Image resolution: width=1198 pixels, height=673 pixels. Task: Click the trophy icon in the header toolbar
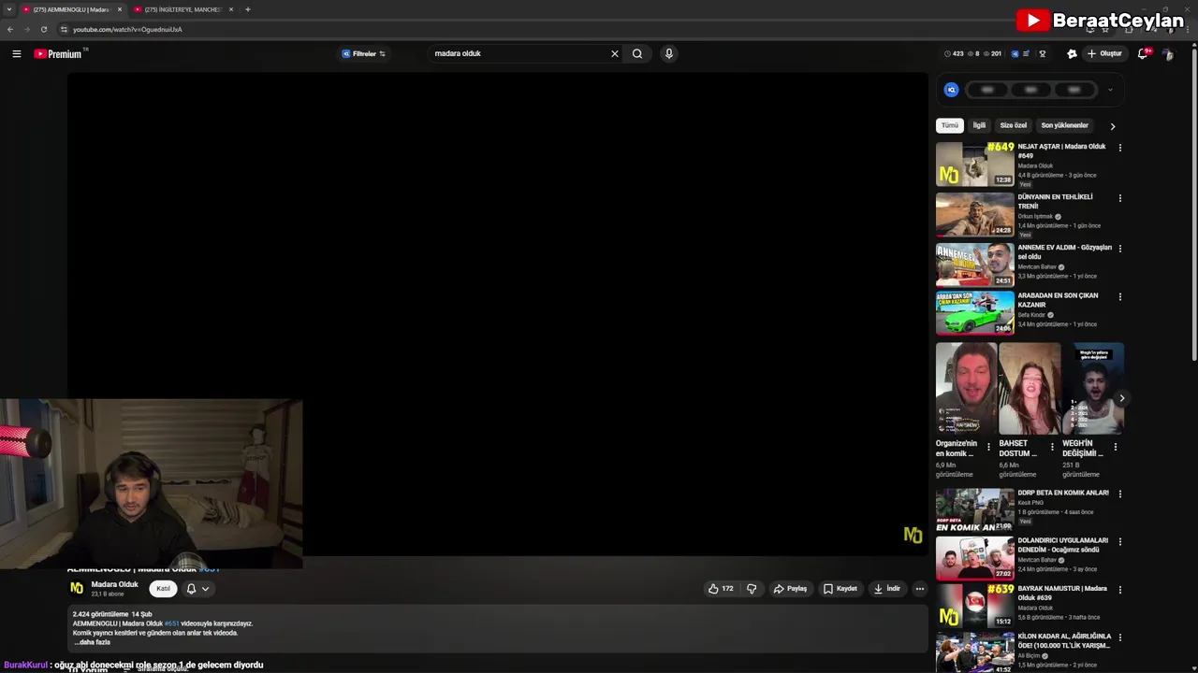[x=1043, y=53]
